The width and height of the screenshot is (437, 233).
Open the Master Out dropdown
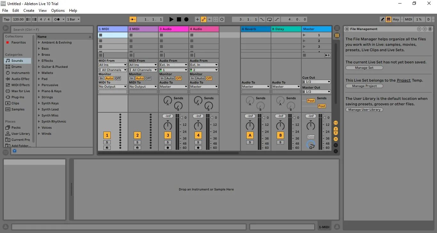coord(316,92)
